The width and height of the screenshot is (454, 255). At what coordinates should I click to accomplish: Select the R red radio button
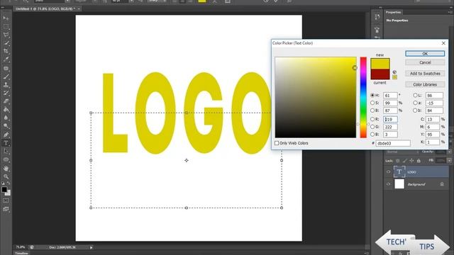coord(372,119)
